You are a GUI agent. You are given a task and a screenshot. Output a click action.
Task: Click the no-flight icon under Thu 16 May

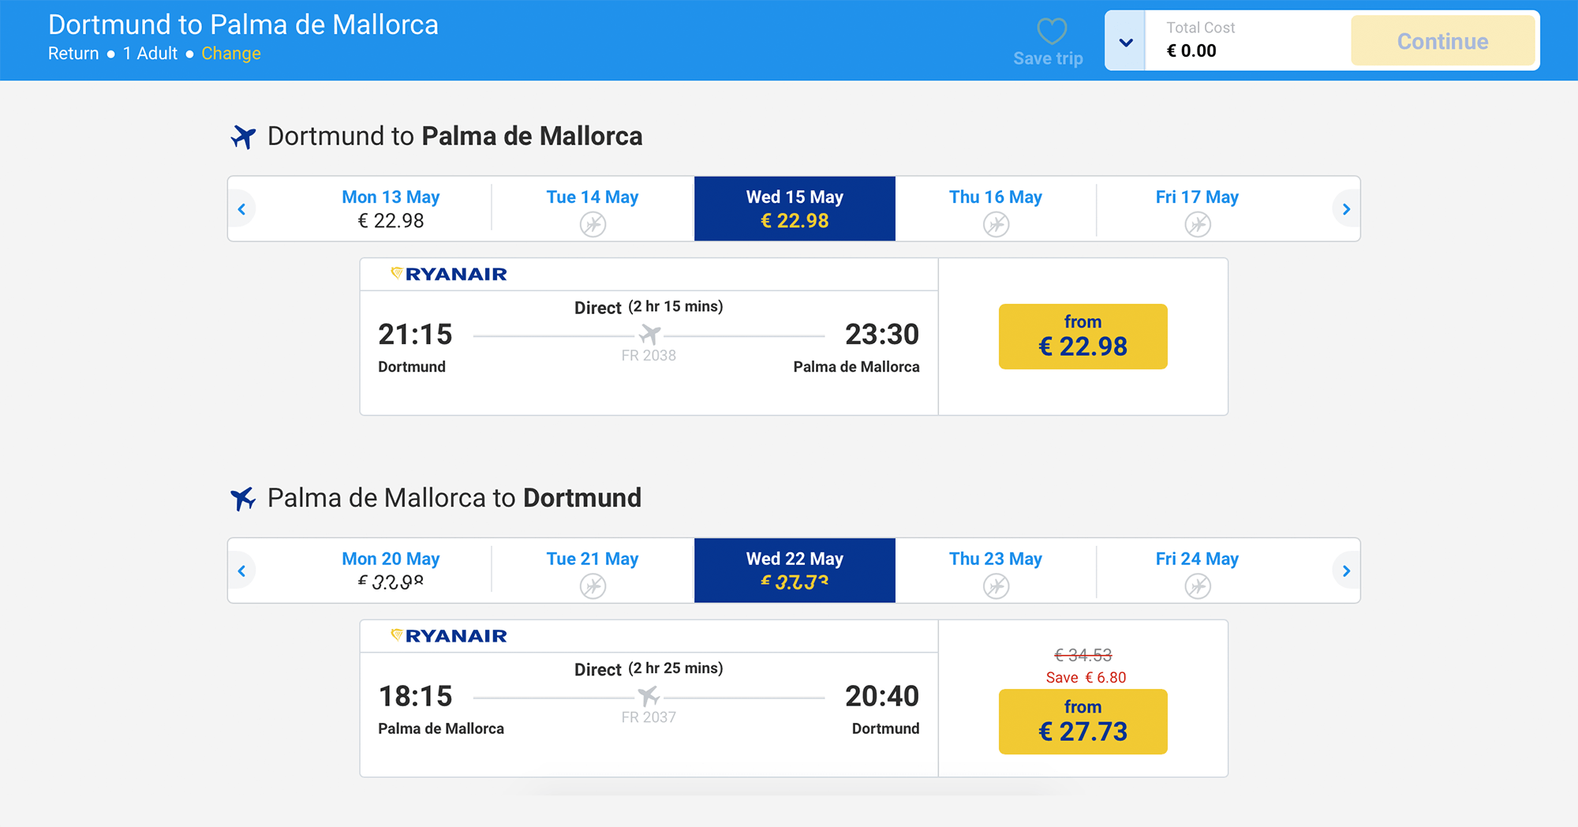click(x=996, y=225)
